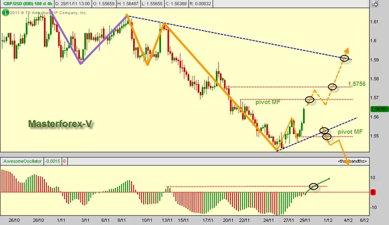Click the 1/12 date label
Viewport: 389px width, 225px height.
[328, 220]
